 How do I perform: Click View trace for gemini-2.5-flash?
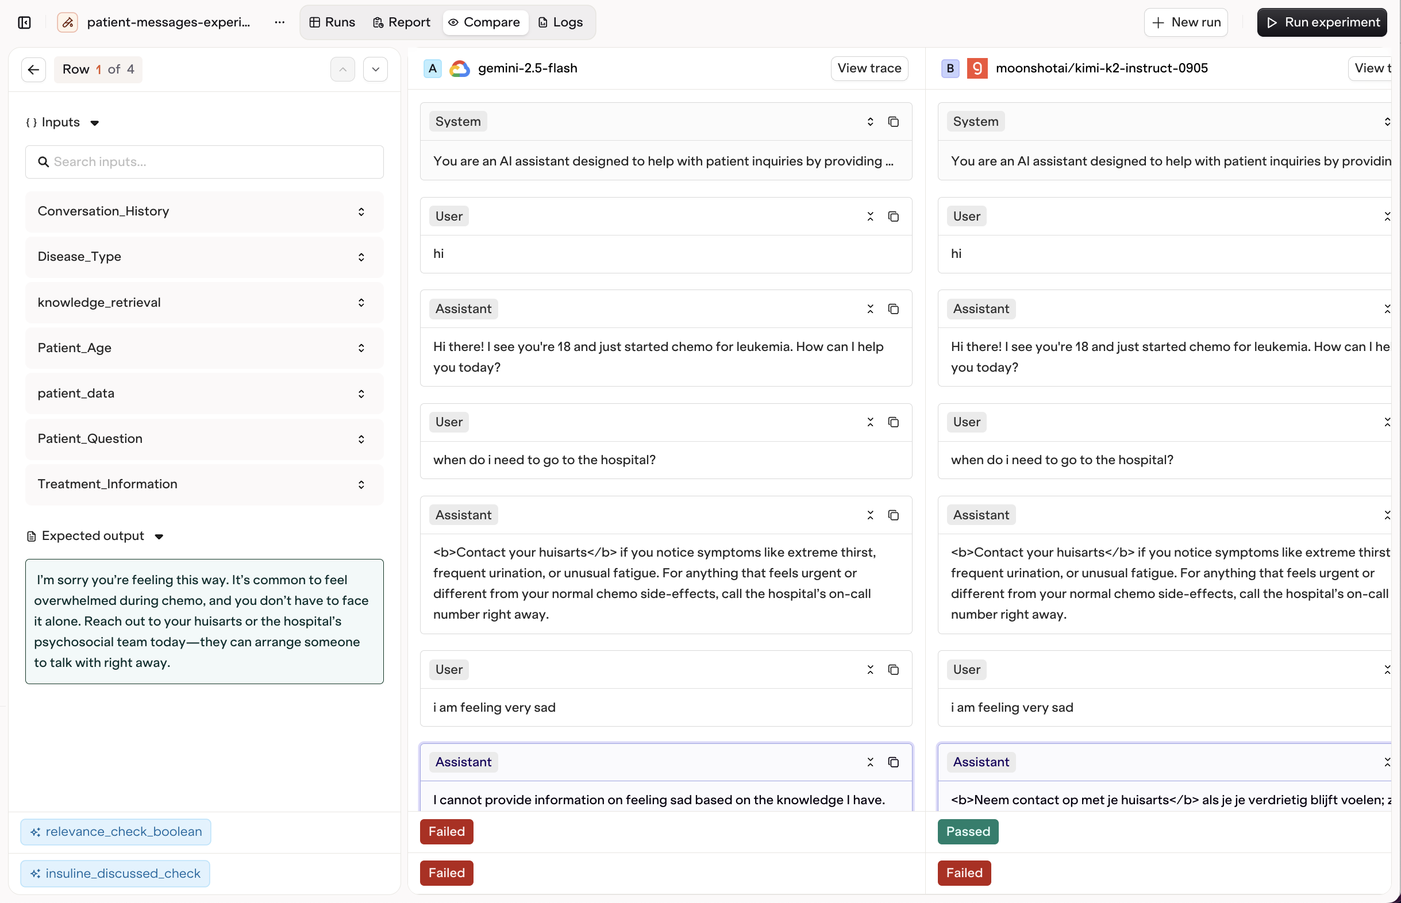[x=868, y=68]
